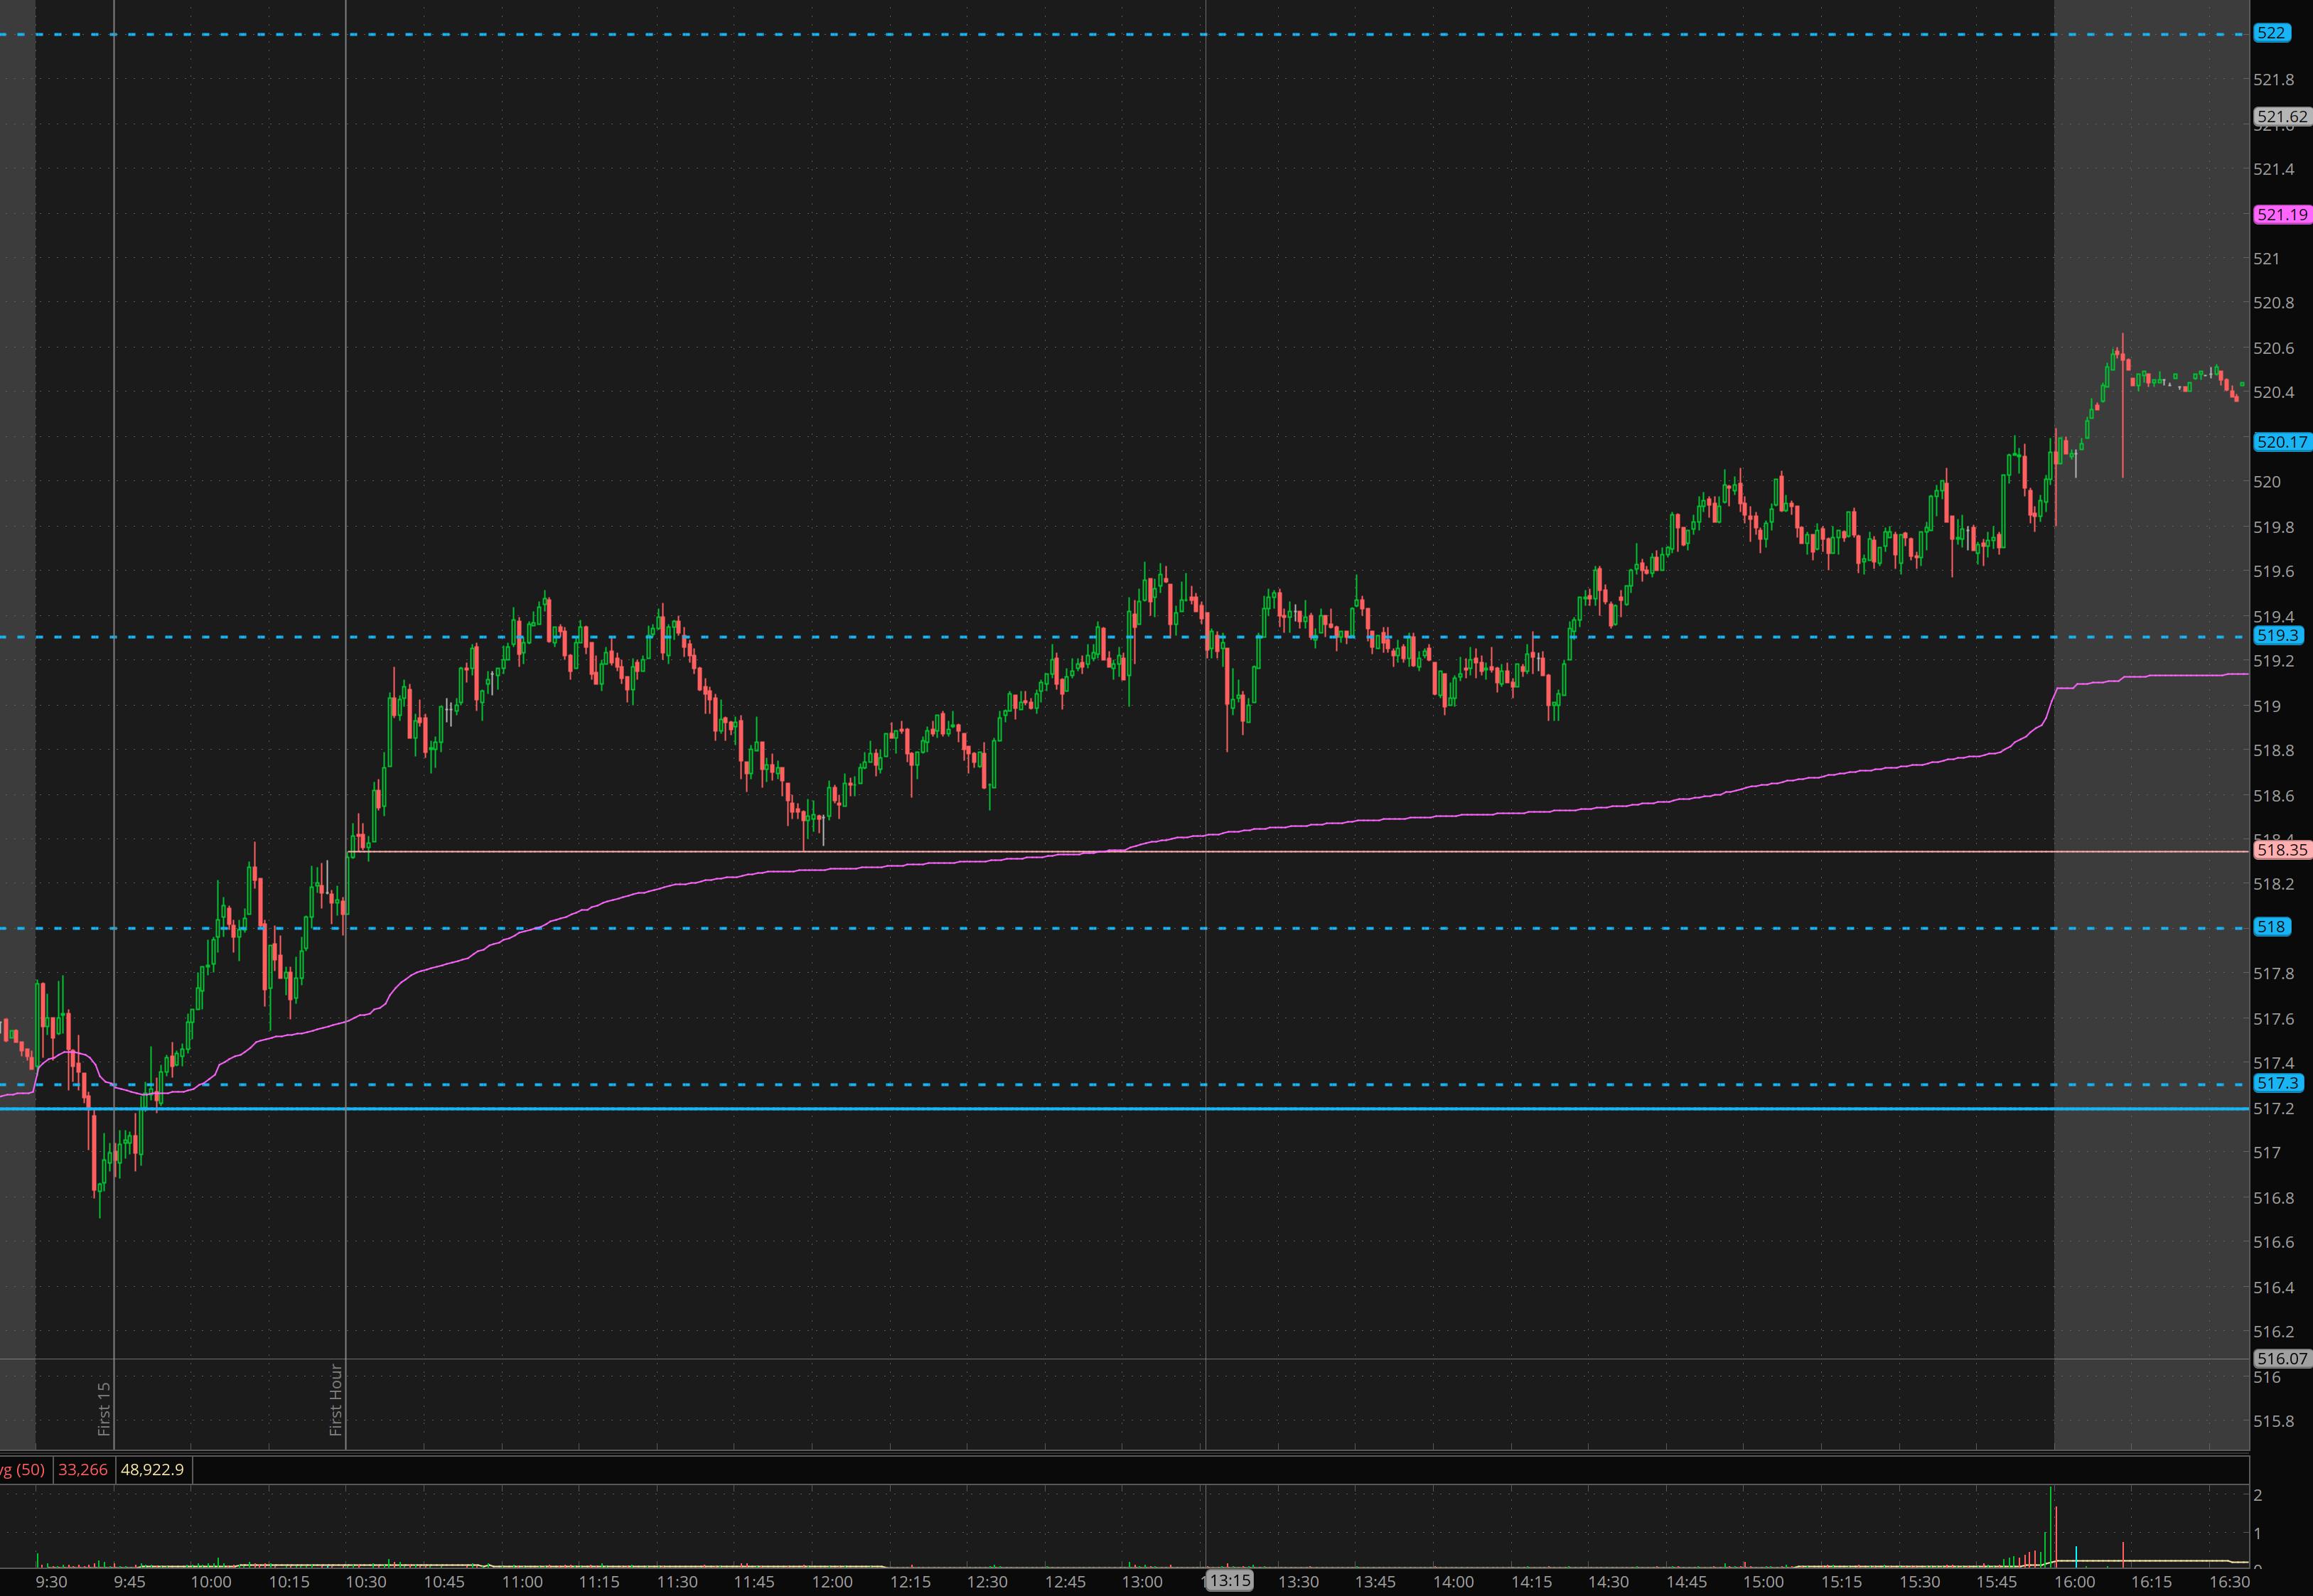Select the blue 520.17 last price label
2313x1596 pixels.
(x=2281, y=442)
